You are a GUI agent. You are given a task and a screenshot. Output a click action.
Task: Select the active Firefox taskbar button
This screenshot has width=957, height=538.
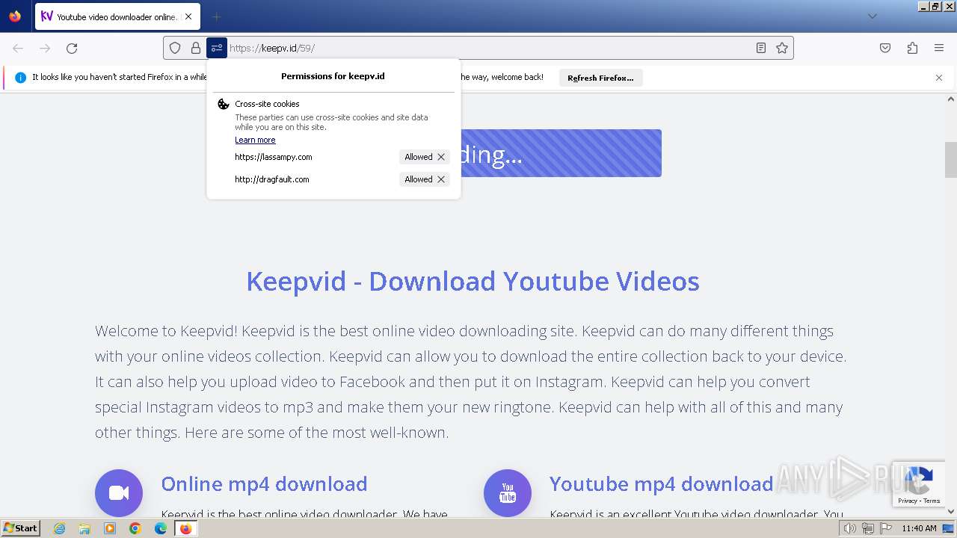pyautogui.click(x=186, y=528)
